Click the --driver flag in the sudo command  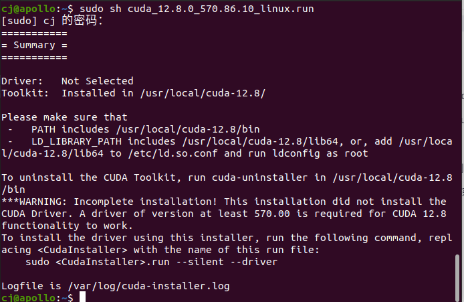coord(254,262)
